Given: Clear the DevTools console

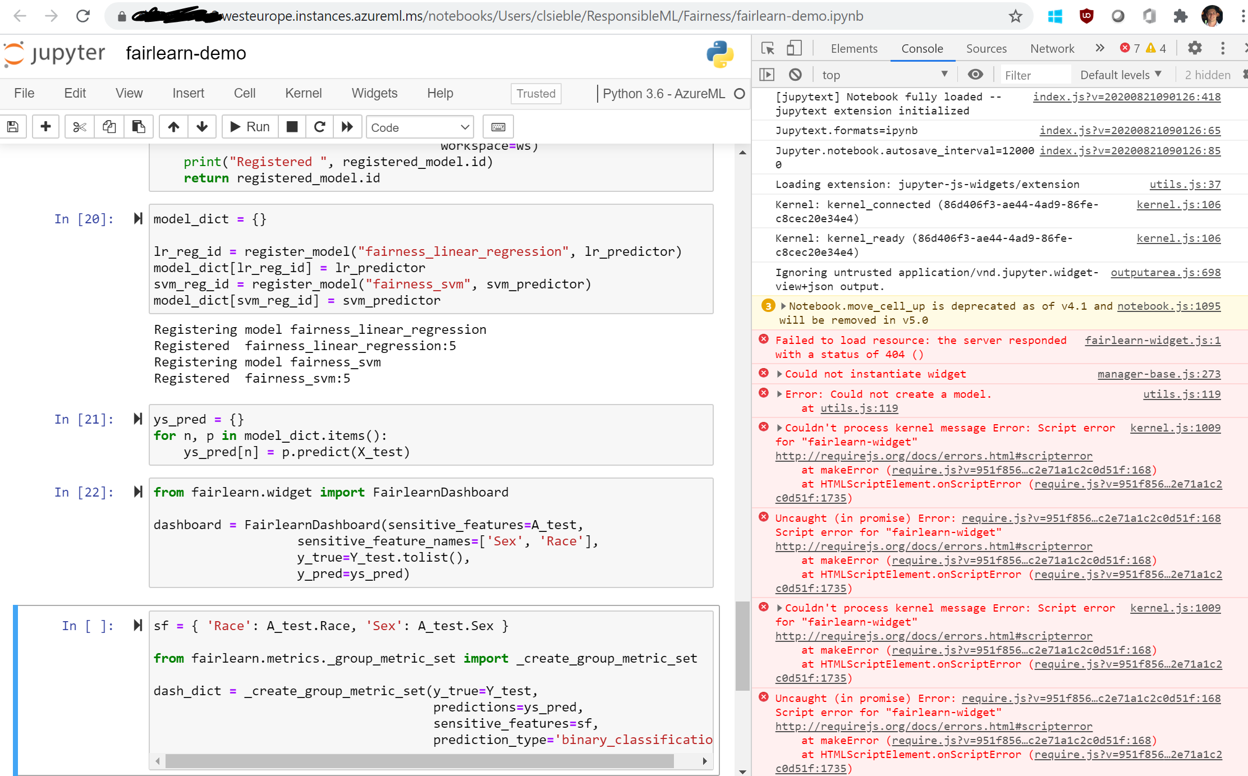Looking at the screenshot, I should 795,74.
